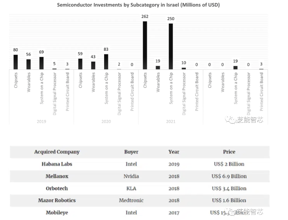Click the WeChat watermark logo beside the chart
Image resolution: width=288 pixels, height=220 pixels.
click(x=231, y=120)
